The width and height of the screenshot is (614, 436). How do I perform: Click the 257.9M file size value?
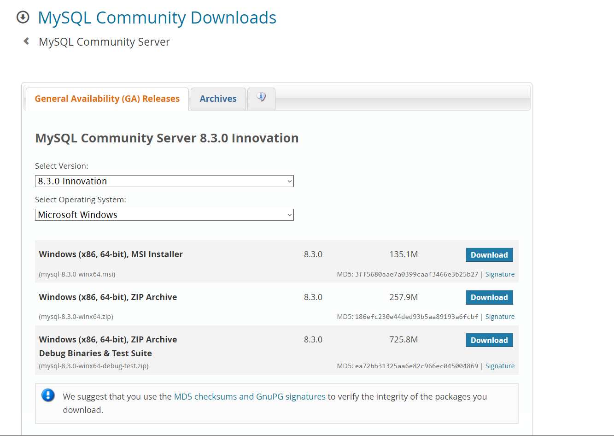tap(403, 297)
